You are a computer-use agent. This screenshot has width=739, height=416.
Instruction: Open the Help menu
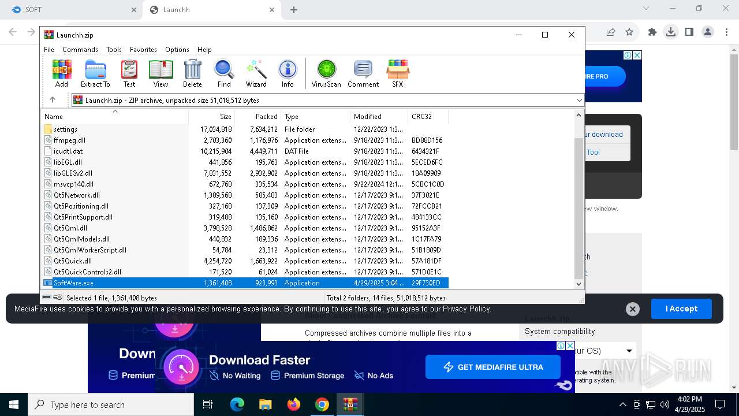(204, 50)
